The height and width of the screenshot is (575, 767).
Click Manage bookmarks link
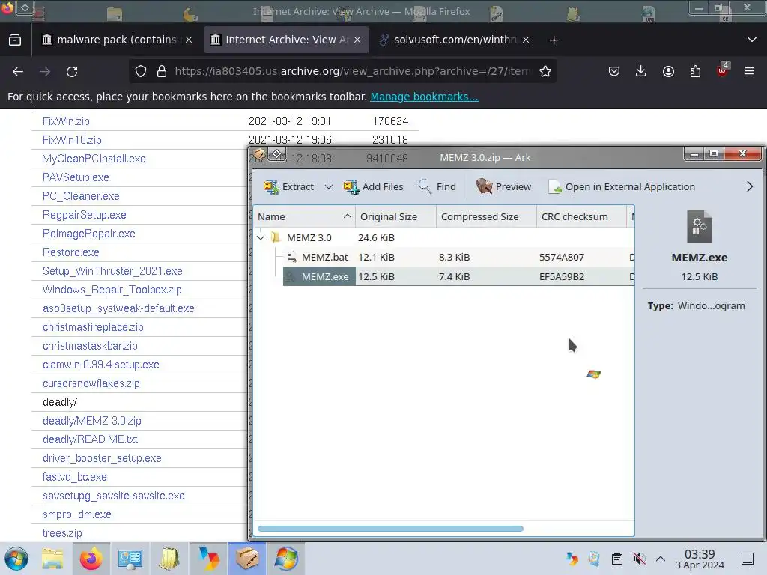[x=424, y=97]
